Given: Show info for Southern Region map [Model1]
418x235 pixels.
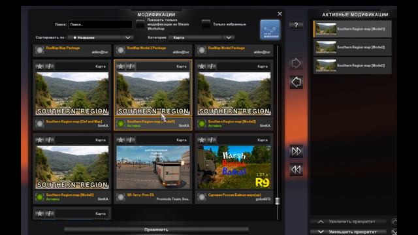Looking at the screenshot, I should pyautogui.click(x=131, y=67).
